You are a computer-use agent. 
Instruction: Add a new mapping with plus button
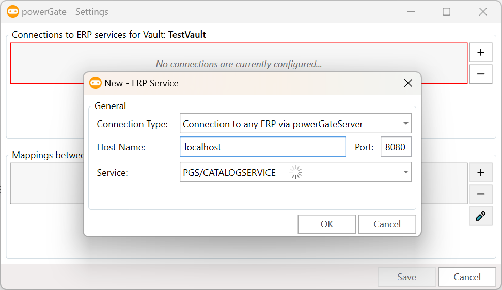click(480, 173)
